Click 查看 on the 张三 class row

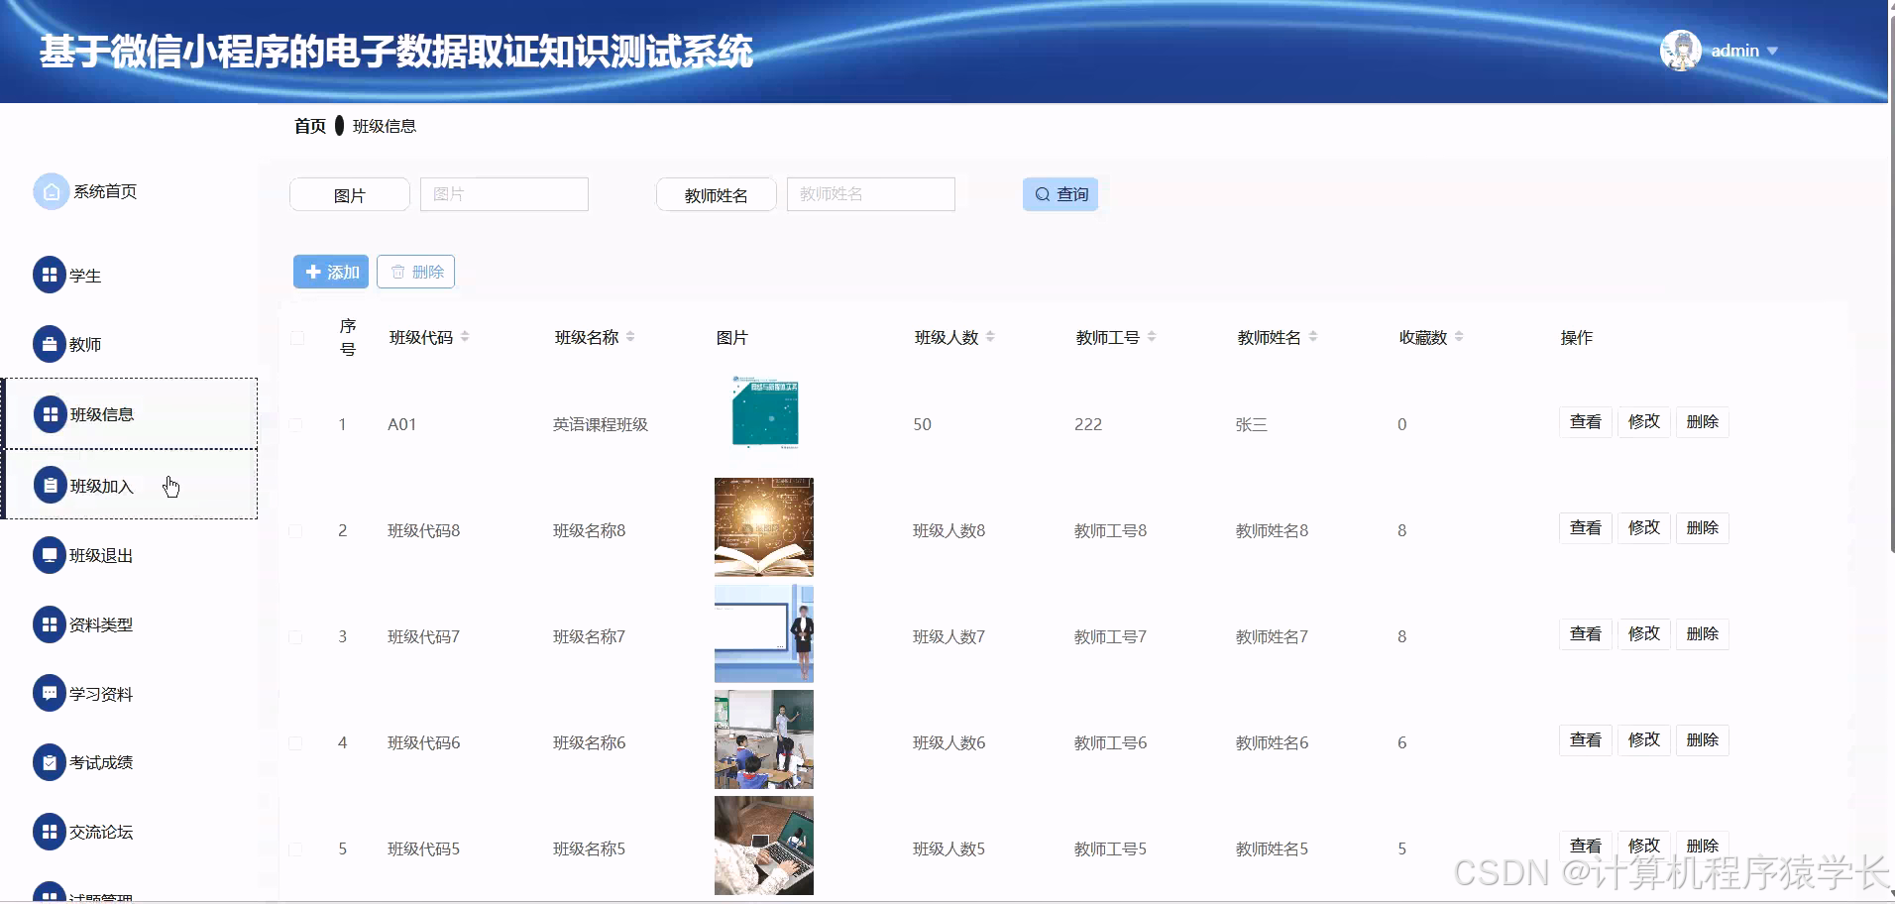coord(1585,421)
